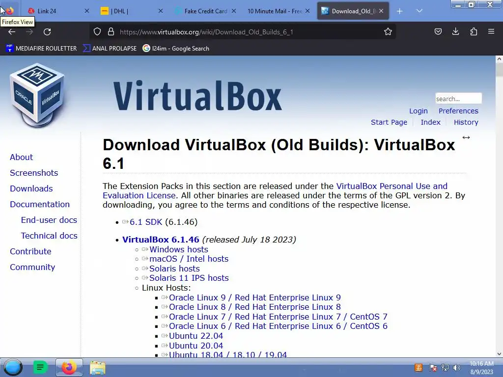Download macOS / Intel hosts build
The image size is (503, 377).
pos(189,259)
